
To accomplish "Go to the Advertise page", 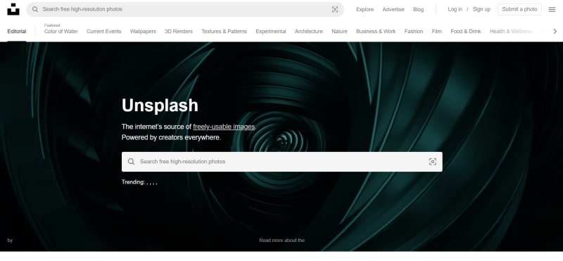I will 393,9.
